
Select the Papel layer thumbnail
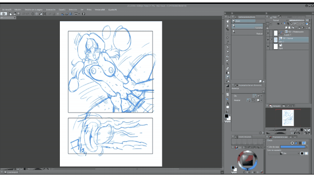pyautogui.click(x=276, y=47)
